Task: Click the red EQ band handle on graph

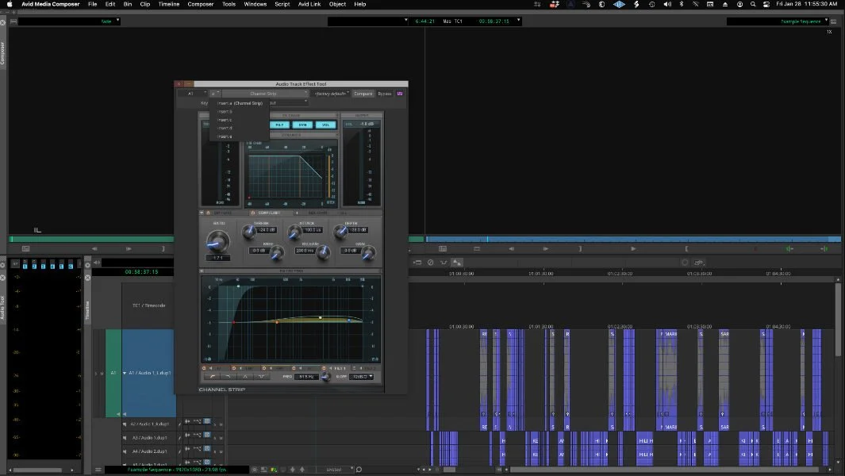Action: point(233,322)
